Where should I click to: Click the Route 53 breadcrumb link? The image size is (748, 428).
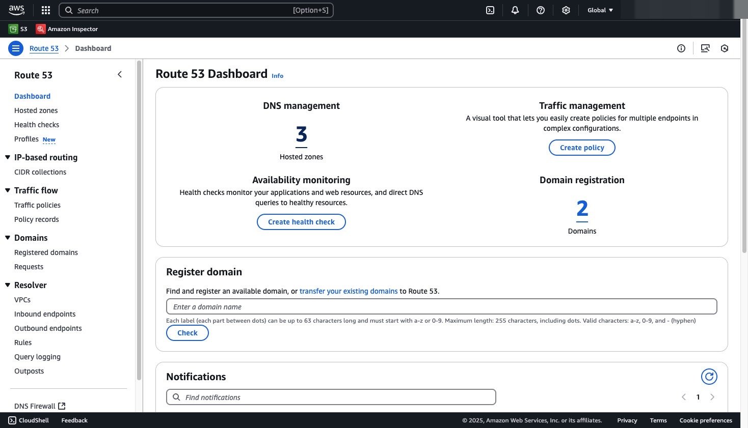click(x=44, y=48)
